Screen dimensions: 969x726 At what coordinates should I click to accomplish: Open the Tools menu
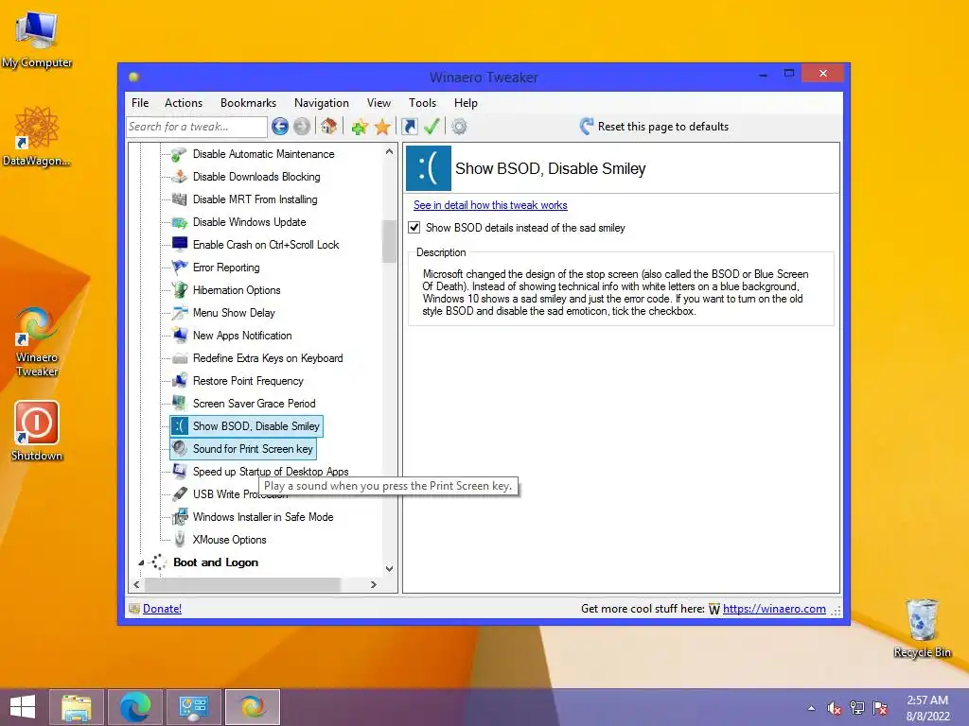pyautogui.click(x=423, y=103)
